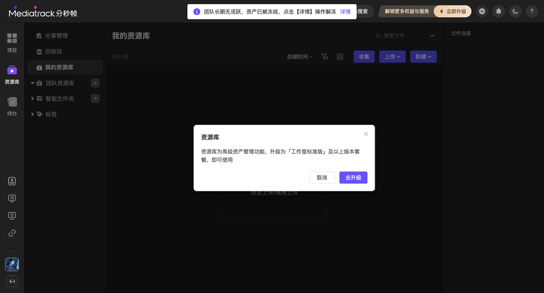Switch to grid view layout icon
The image size is (544, 293).
tap(340, 57)
